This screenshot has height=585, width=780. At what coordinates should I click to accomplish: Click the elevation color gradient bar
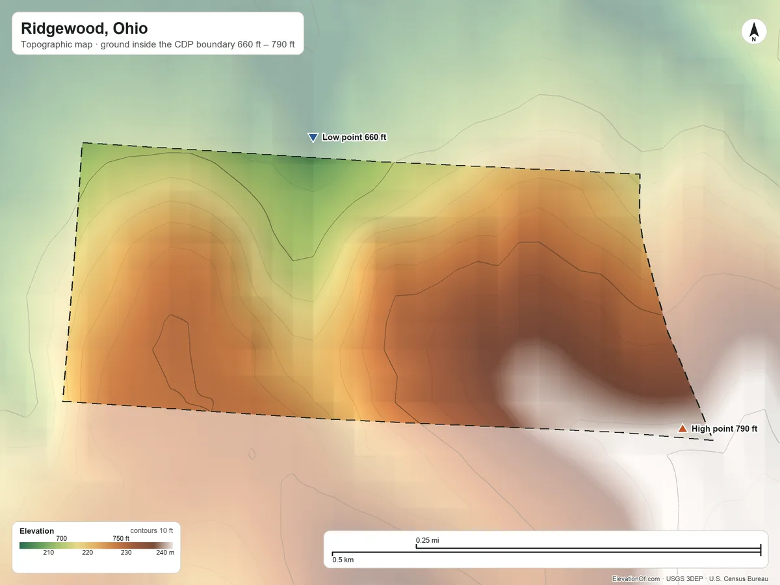point(96,545)
